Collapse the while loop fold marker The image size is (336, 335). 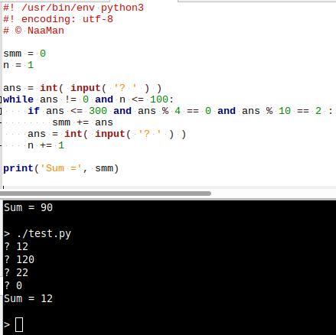[1, 99]
